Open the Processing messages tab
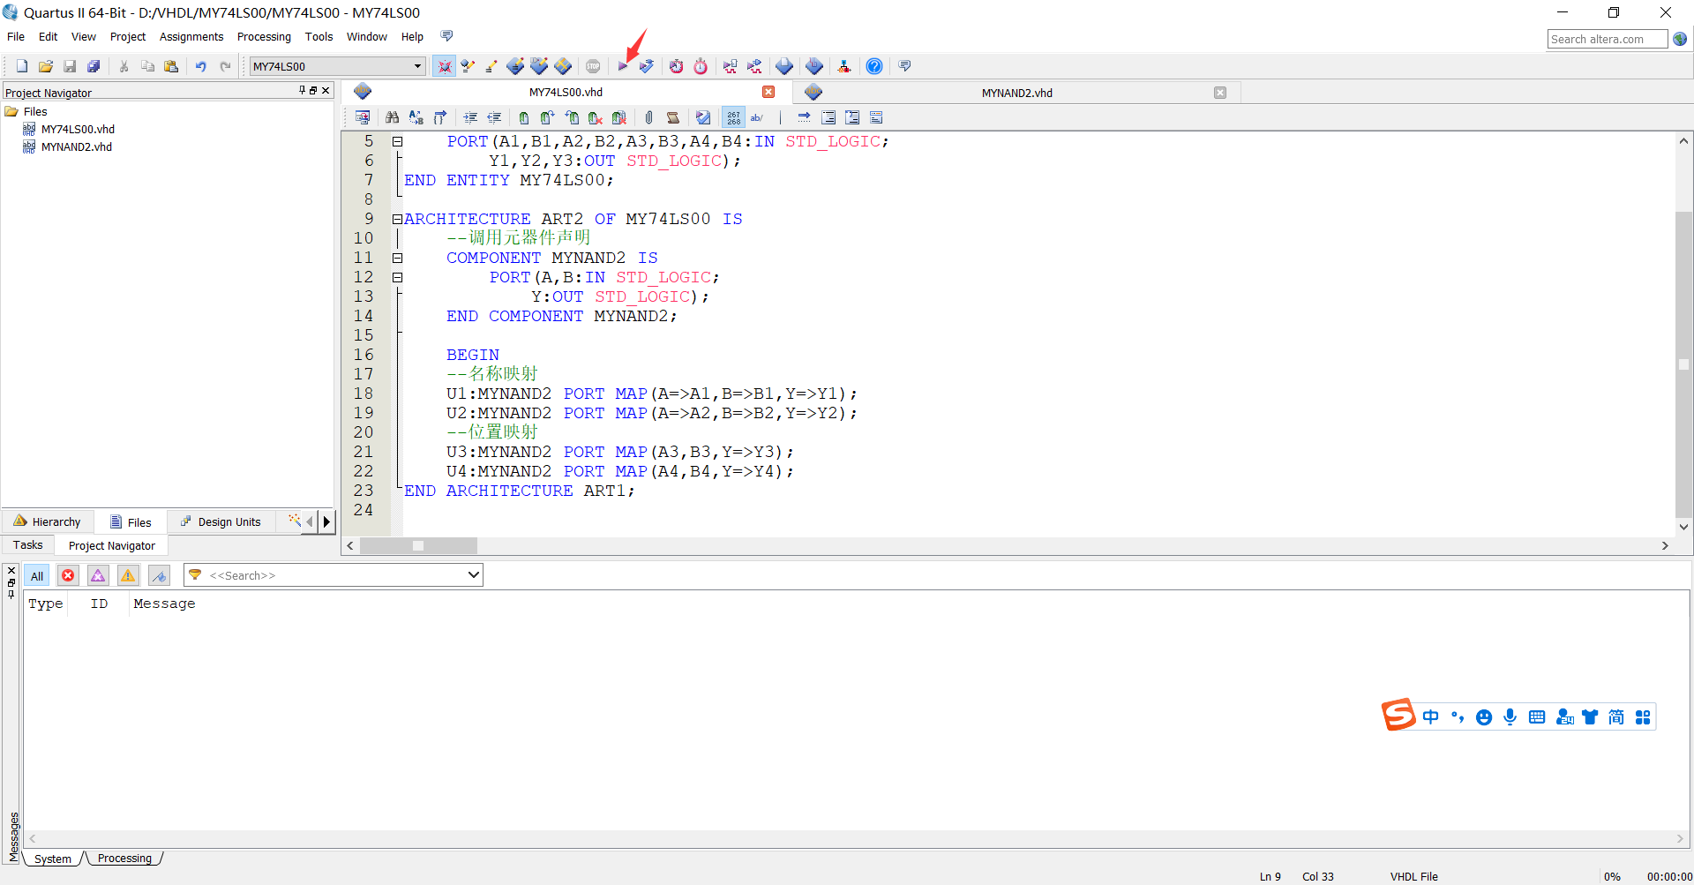 coord(124,859)
